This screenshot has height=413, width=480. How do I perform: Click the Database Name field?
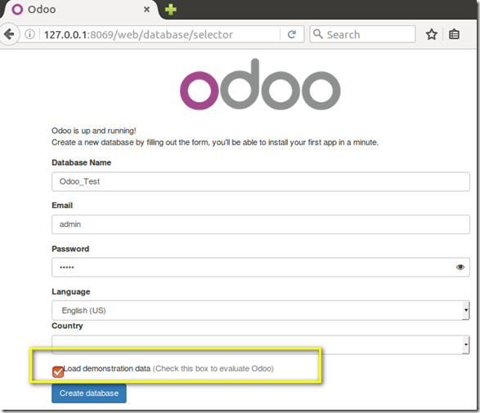click(x=261, y=181)
